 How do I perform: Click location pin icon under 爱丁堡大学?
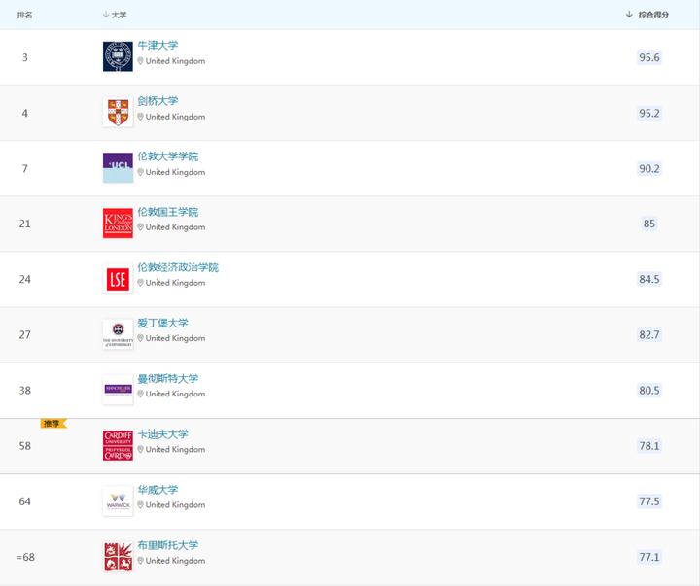pyautogui.click(x=141, y=338)
